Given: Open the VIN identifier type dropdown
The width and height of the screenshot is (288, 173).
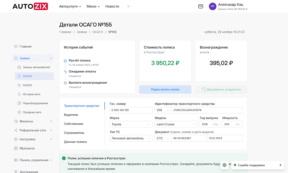Looking at the screenshot, I should point(163,110).
